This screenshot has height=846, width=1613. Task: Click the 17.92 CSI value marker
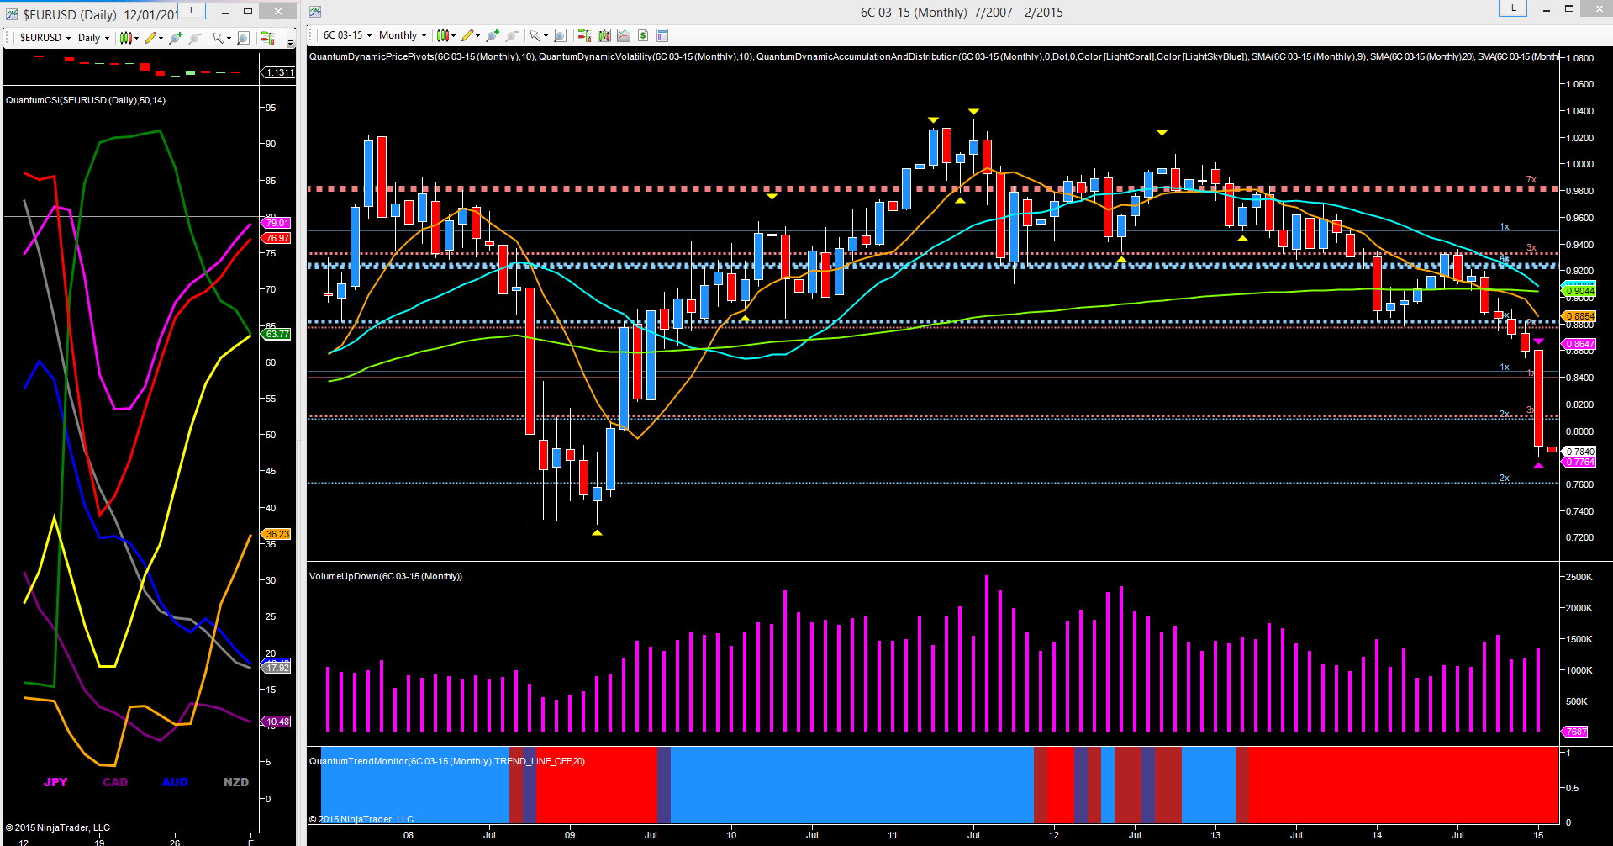(276, 668)
